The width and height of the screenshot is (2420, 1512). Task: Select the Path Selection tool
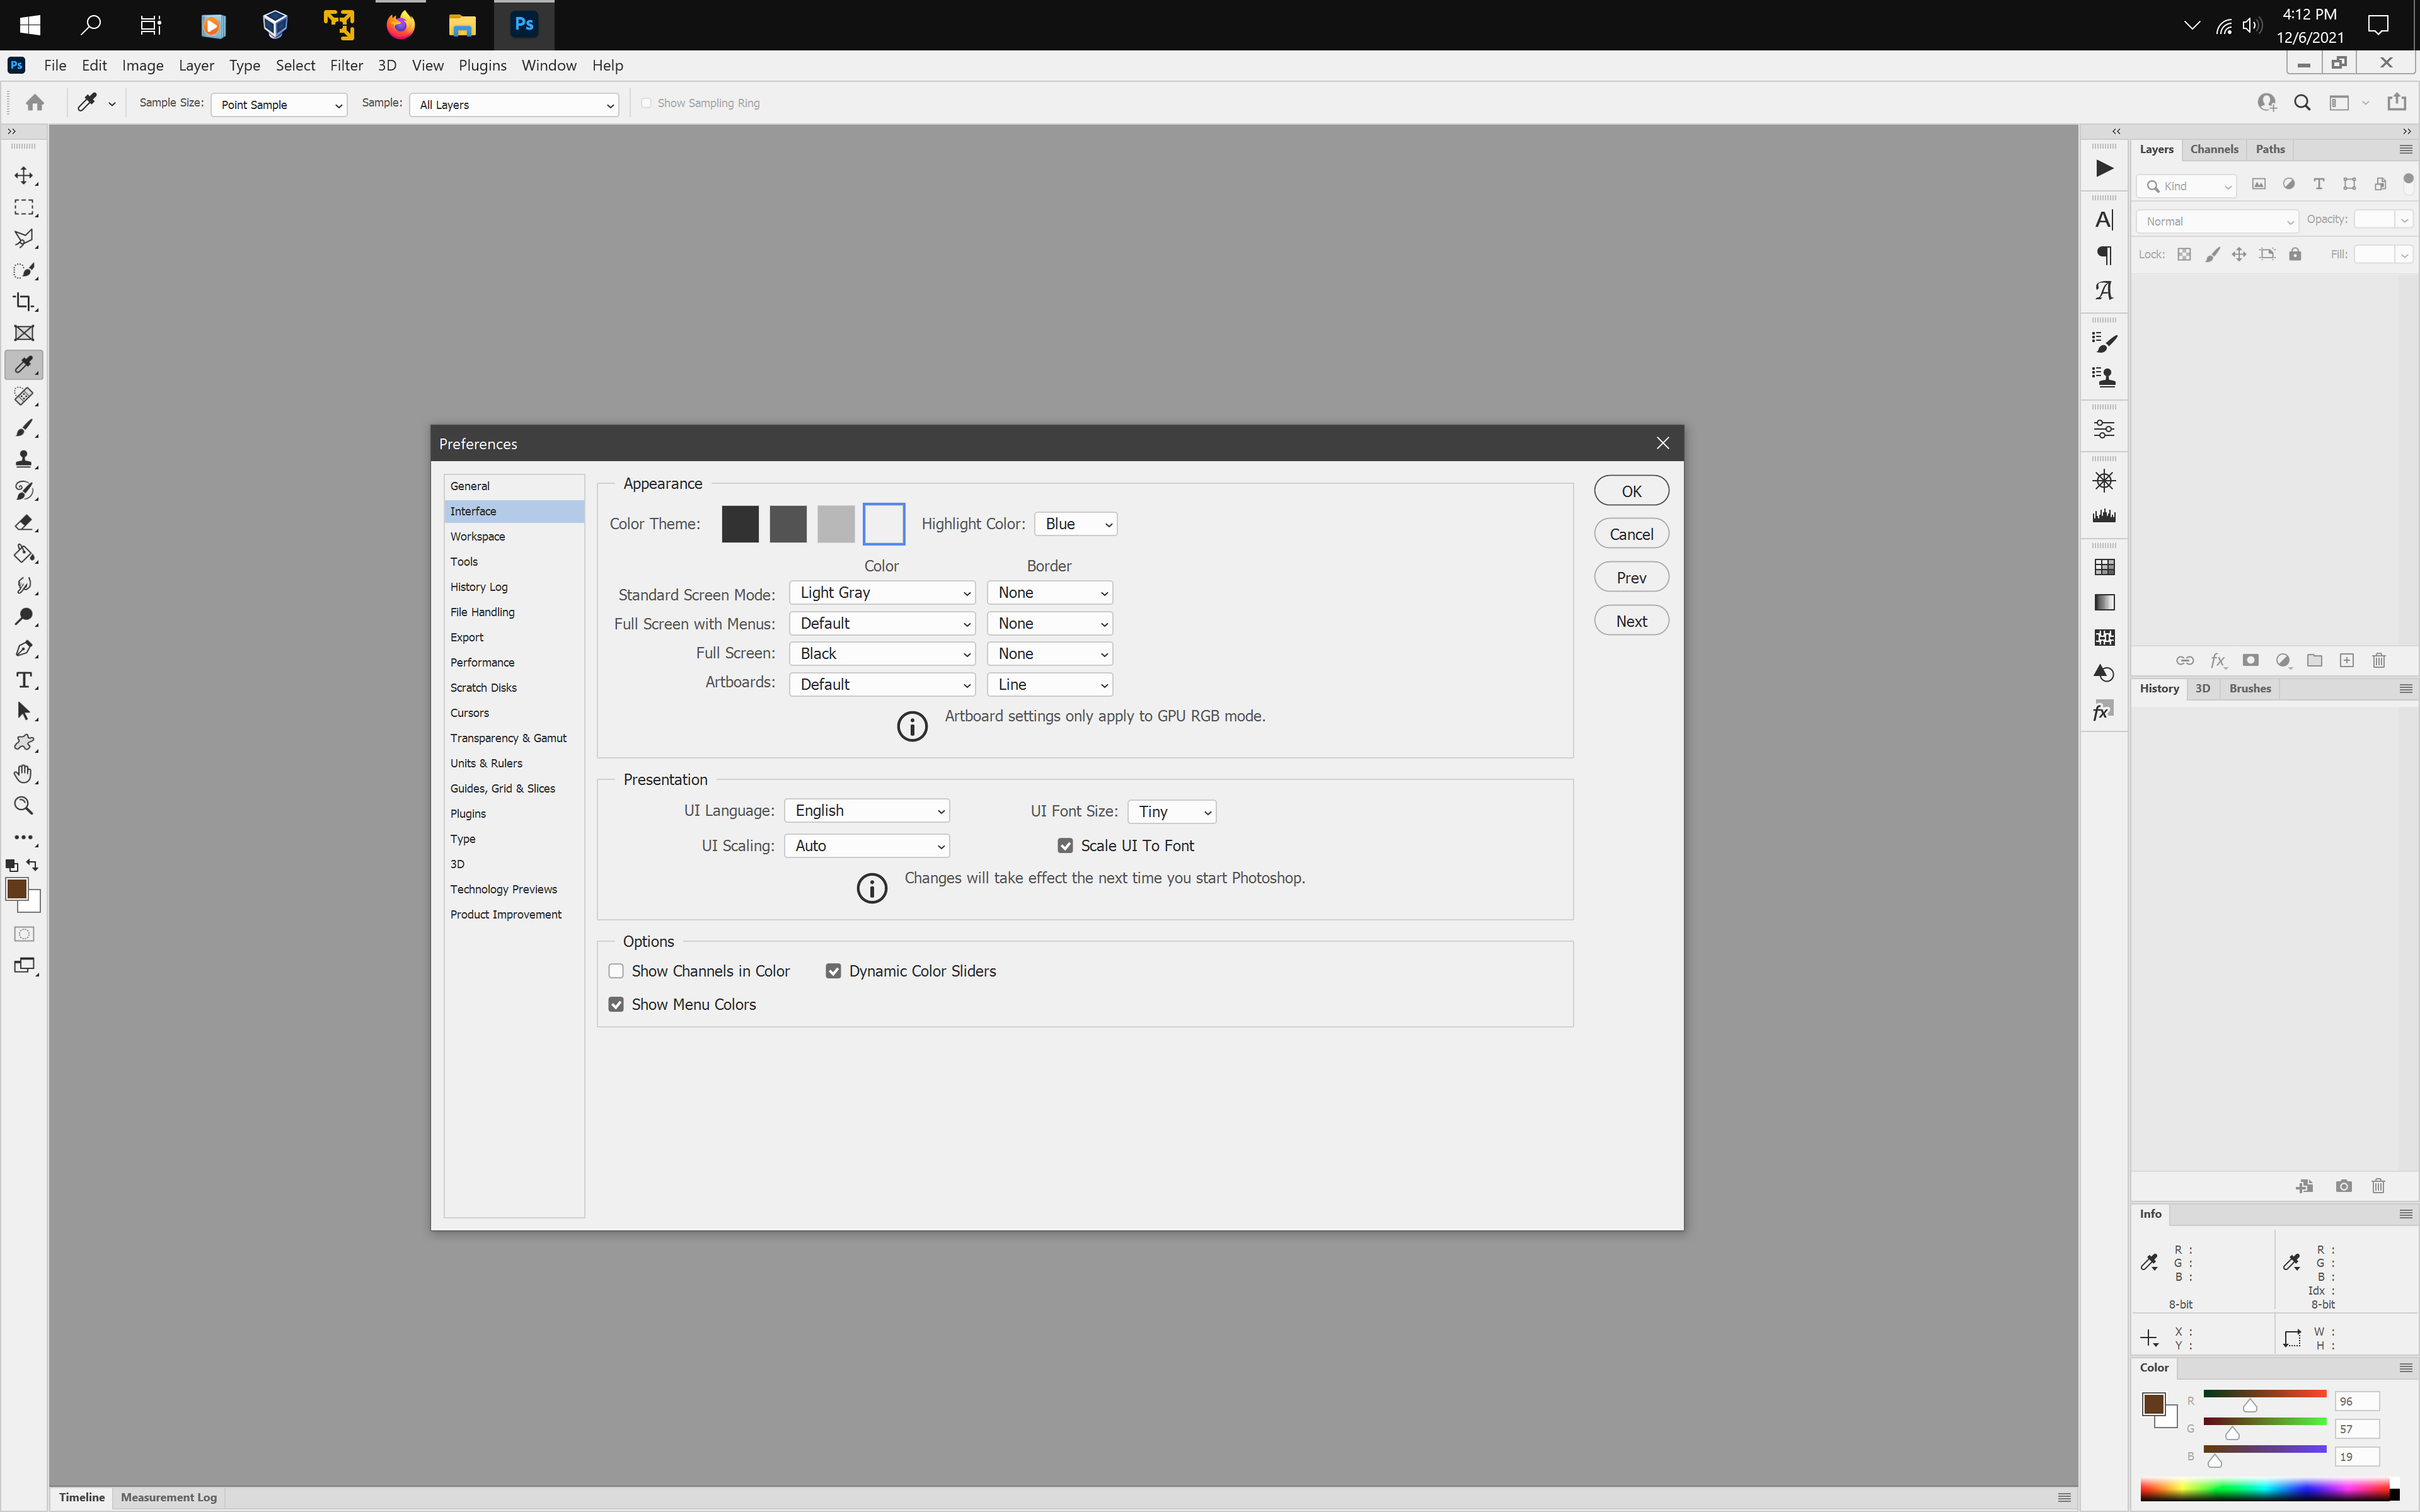pos(24,711)
